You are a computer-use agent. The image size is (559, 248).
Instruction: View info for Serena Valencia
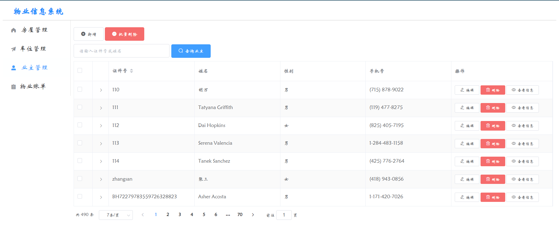coord(522,144)
